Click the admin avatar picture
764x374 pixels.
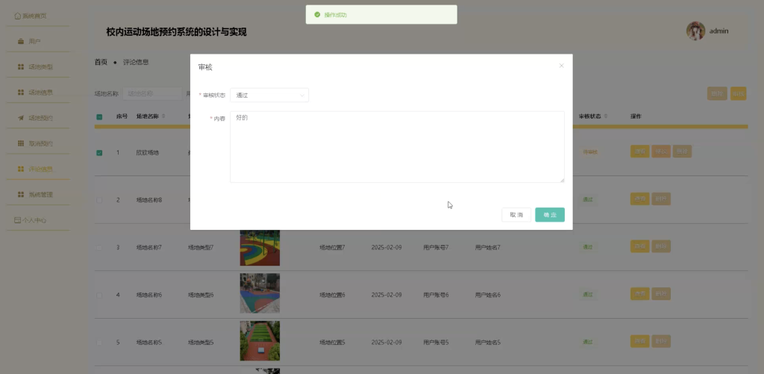click(696, 31)
